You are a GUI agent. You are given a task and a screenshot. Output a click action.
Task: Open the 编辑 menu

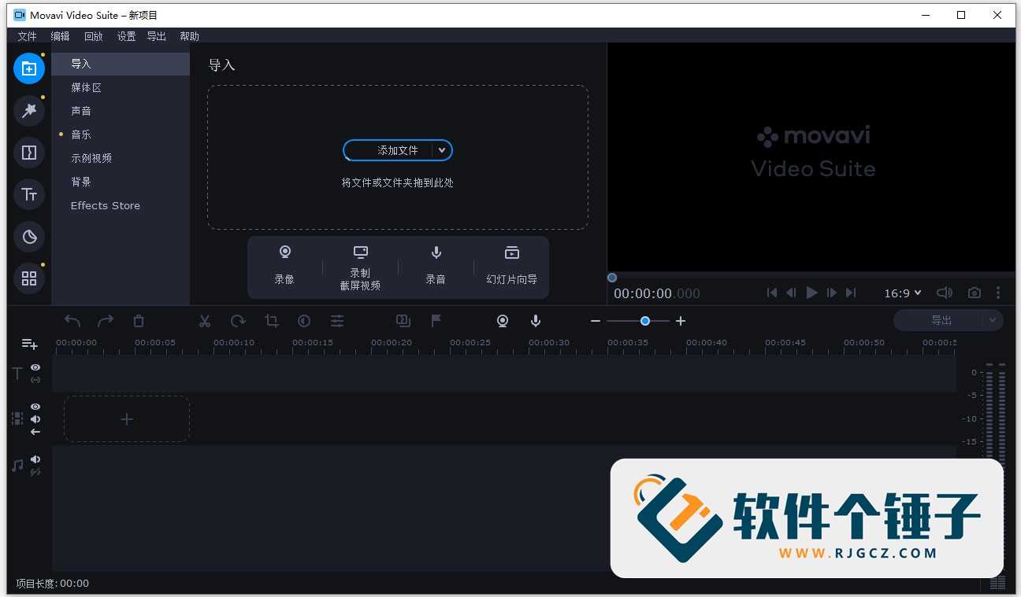point(60,36)
